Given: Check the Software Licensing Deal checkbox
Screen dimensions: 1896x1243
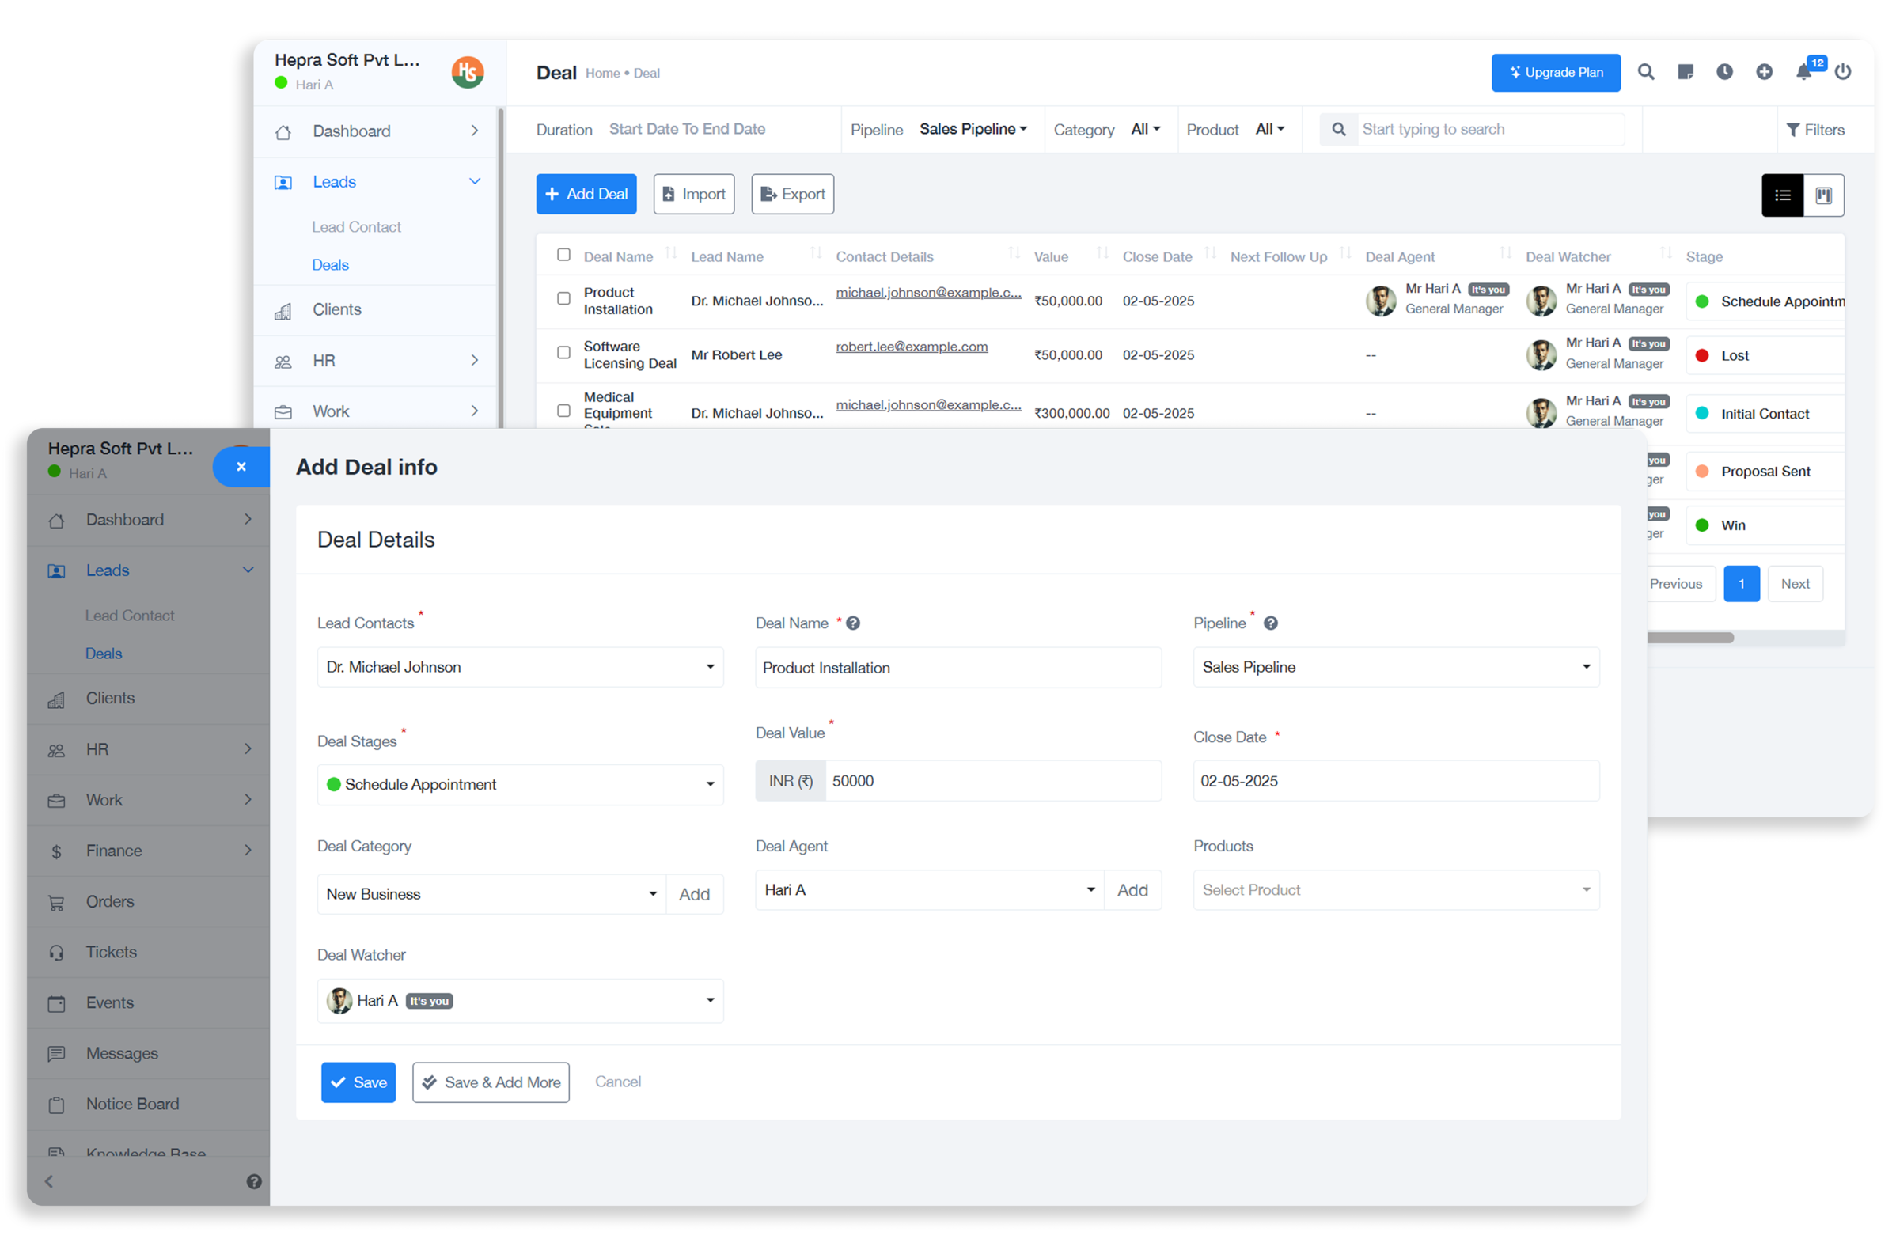Looking at the screenshot, I should (563, 353).
